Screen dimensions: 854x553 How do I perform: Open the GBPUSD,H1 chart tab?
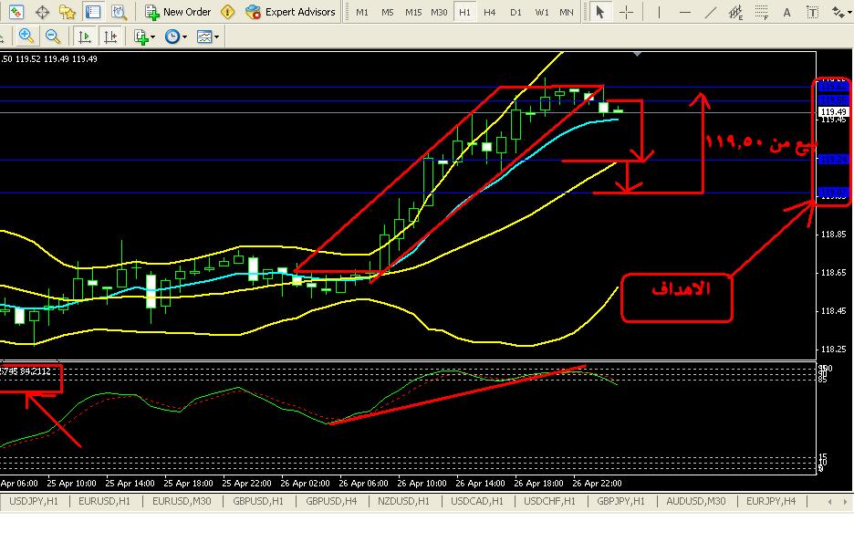(x=258, y=501)
